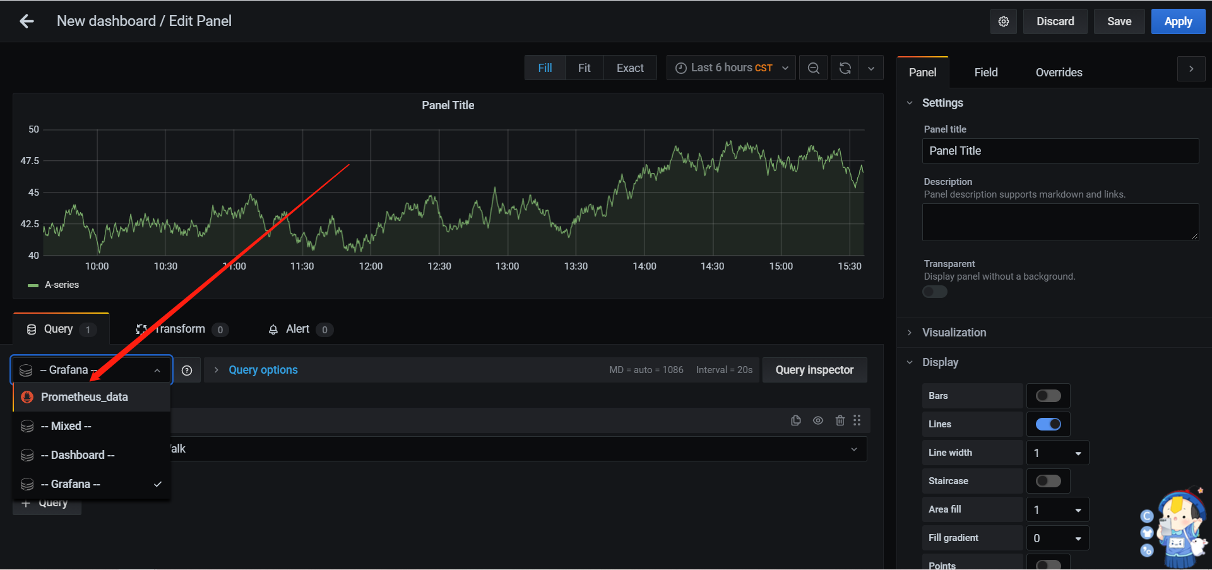Screen dimensions: 1212x570
Task: Delete the query using the trash icon
Action: coord(840,420)
